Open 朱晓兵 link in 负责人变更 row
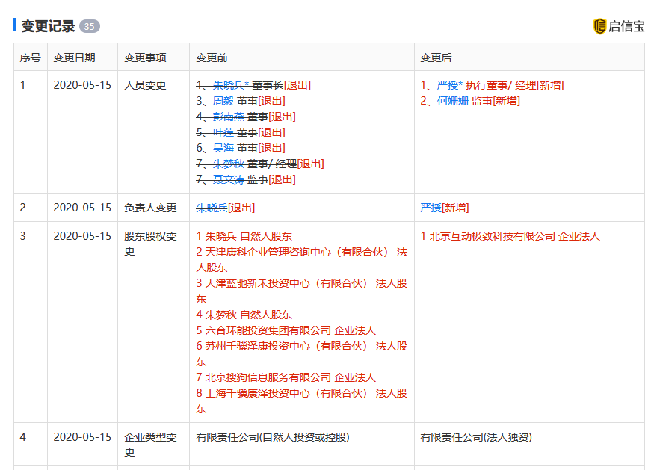This screenshot has height=470, width=651. coord(212,208)
